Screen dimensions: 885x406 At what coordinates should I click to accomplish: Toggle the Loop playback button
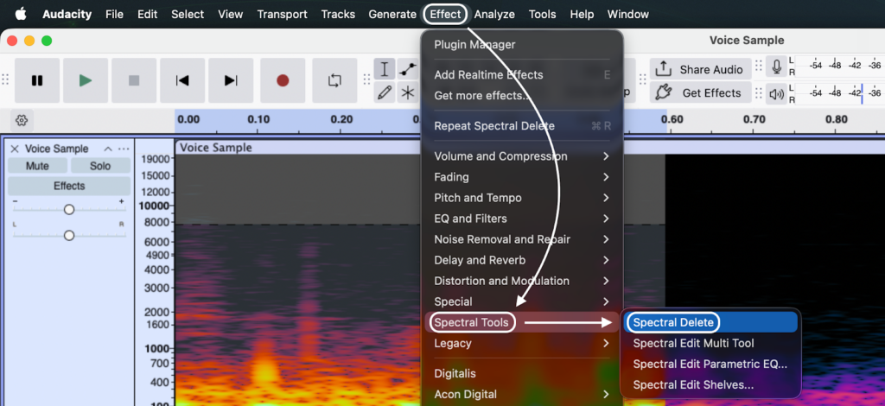(334, 80)
